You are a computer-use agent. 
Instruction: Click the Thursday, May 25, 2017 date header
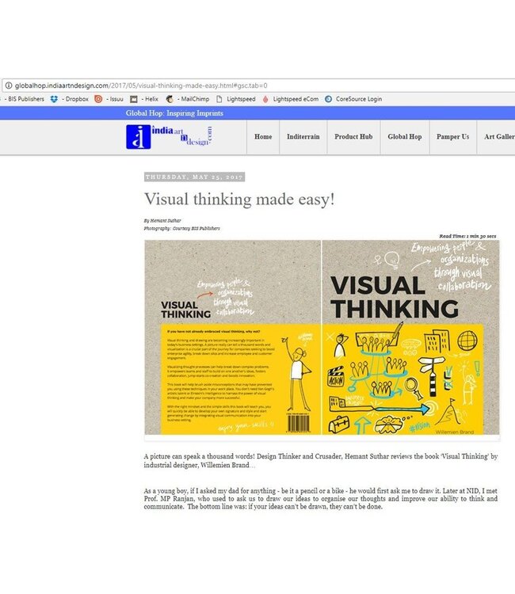click(194, 177)
